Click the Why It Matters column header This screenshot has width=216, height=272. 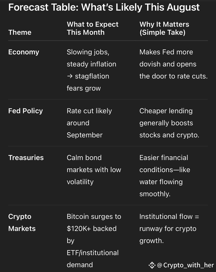(x=164, y=28)
